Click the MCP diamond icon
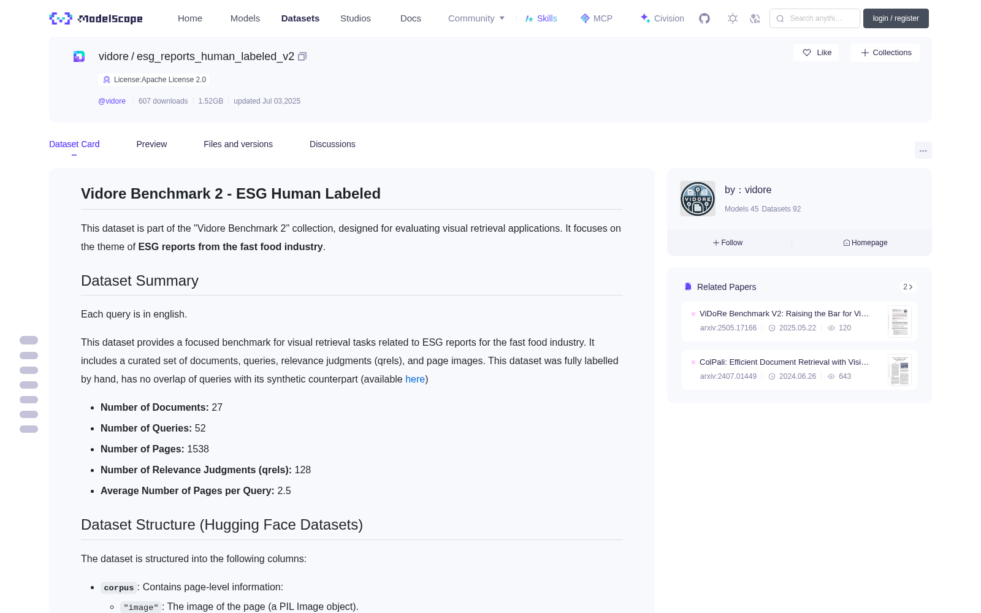 [x=585, y=18]
